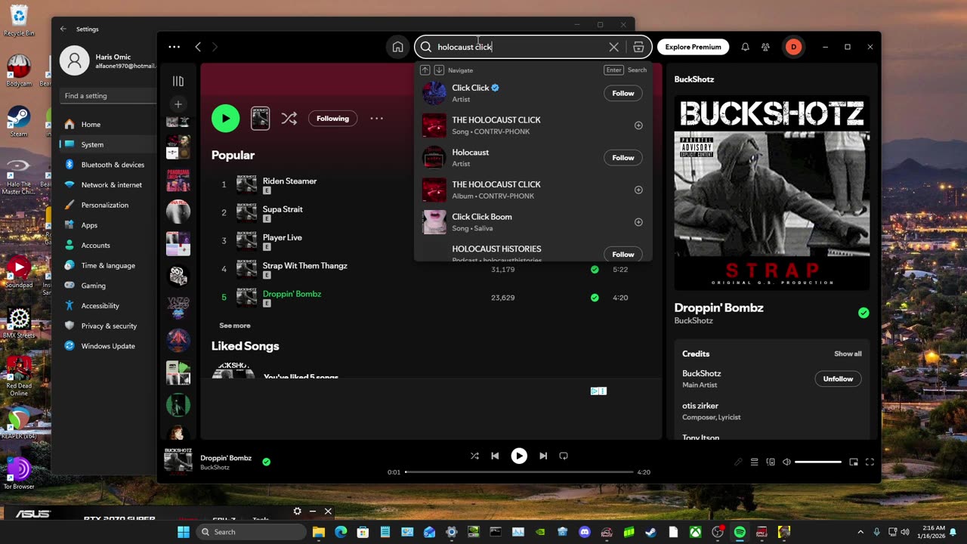
Task: Open Connect to a device icon
Action: [771, 462]
